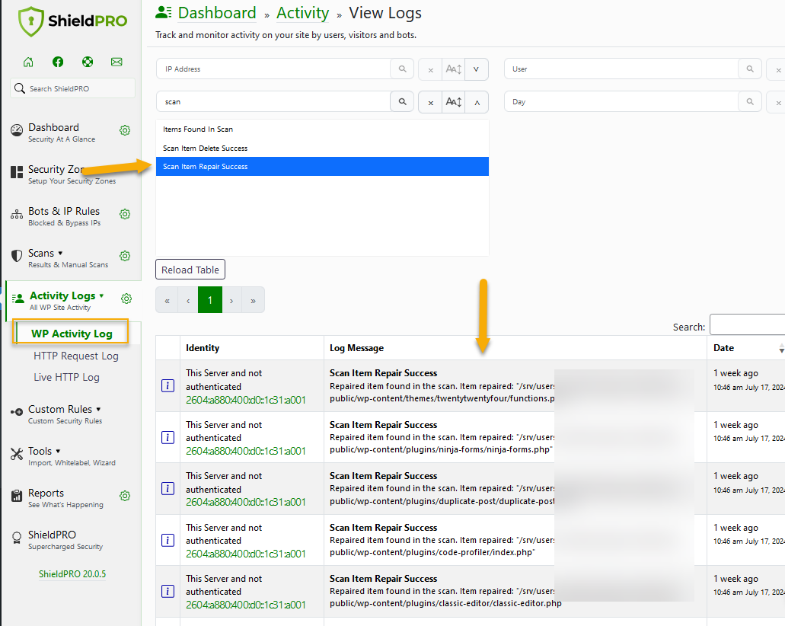Open info icon for ninja-forms row
785x626 pixels.
168,437
